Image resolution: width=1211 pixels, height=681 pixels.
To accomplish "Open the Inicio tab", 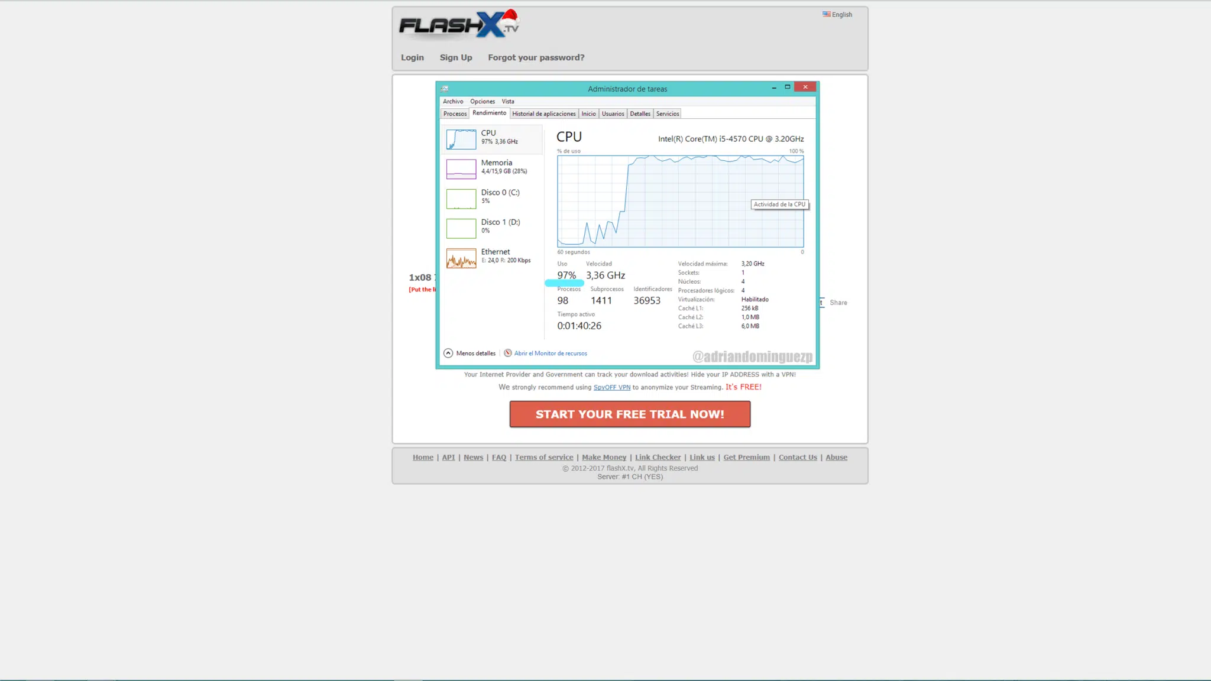I will pos(588,113).
